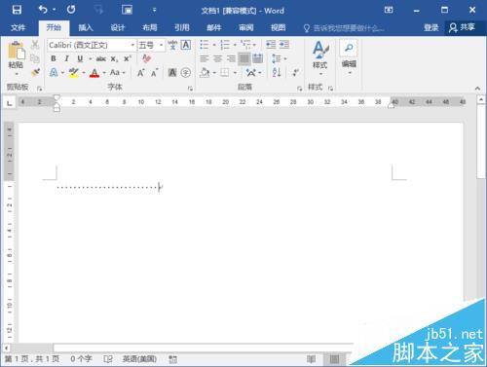The width and height of the screenshot is (487, 367).
Task: Toggle character shading icon
Action: pos(172,73)
